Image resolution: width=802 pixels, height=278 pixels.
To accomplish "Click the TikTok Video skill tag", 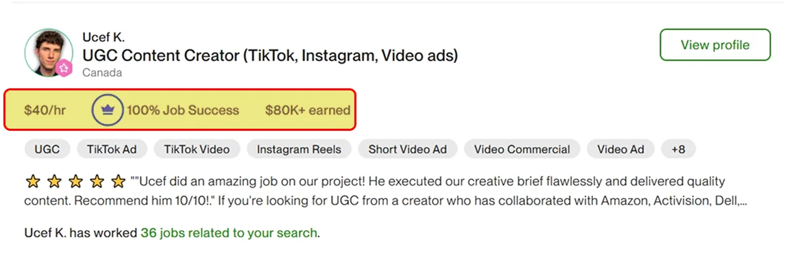I will pyautogui.click(x=197, y=149).
